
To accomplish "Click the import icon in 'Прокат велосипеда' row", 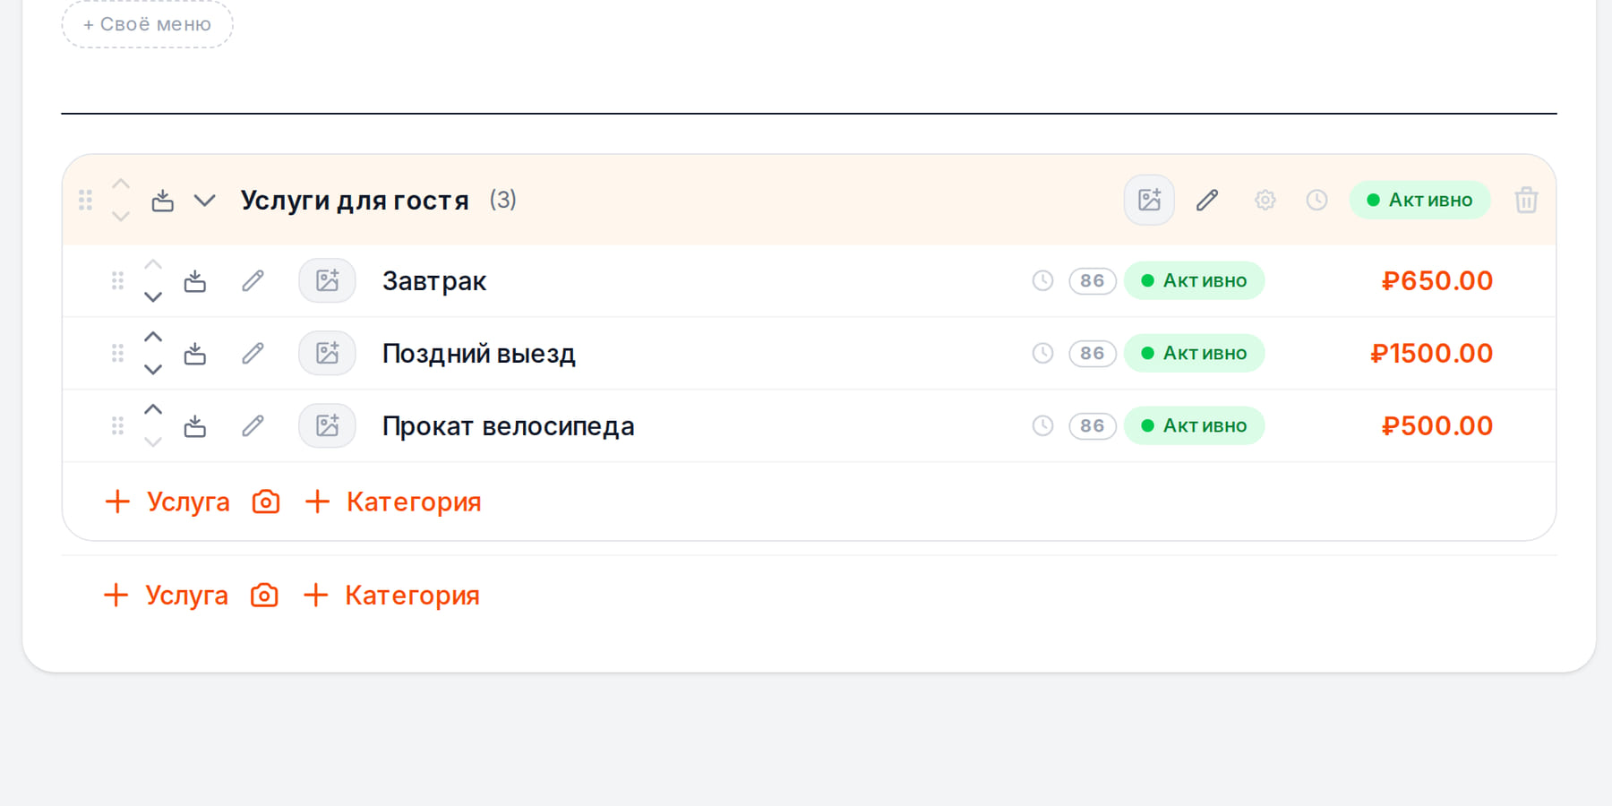I will click(194, 426).
